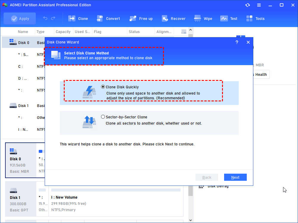The image size is (298, 223).
Task: Open the column view options icon
Action: (x=184, y=32)
